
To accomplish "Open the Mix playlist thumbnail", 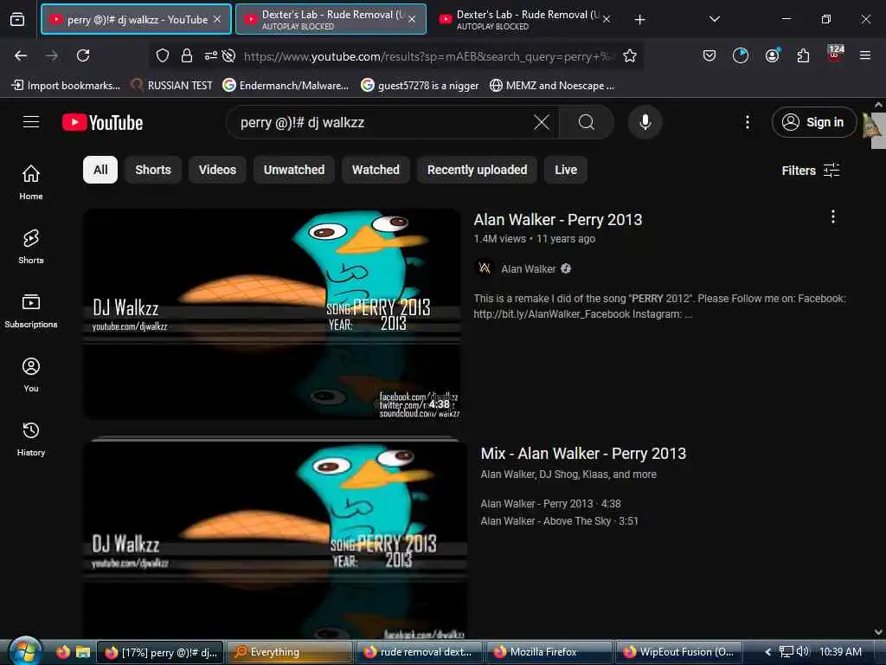I will (275, 539).
